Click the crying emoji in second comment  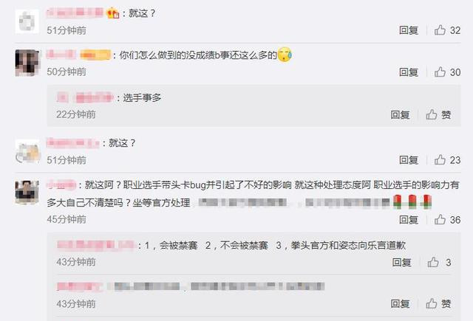point(285,55)
